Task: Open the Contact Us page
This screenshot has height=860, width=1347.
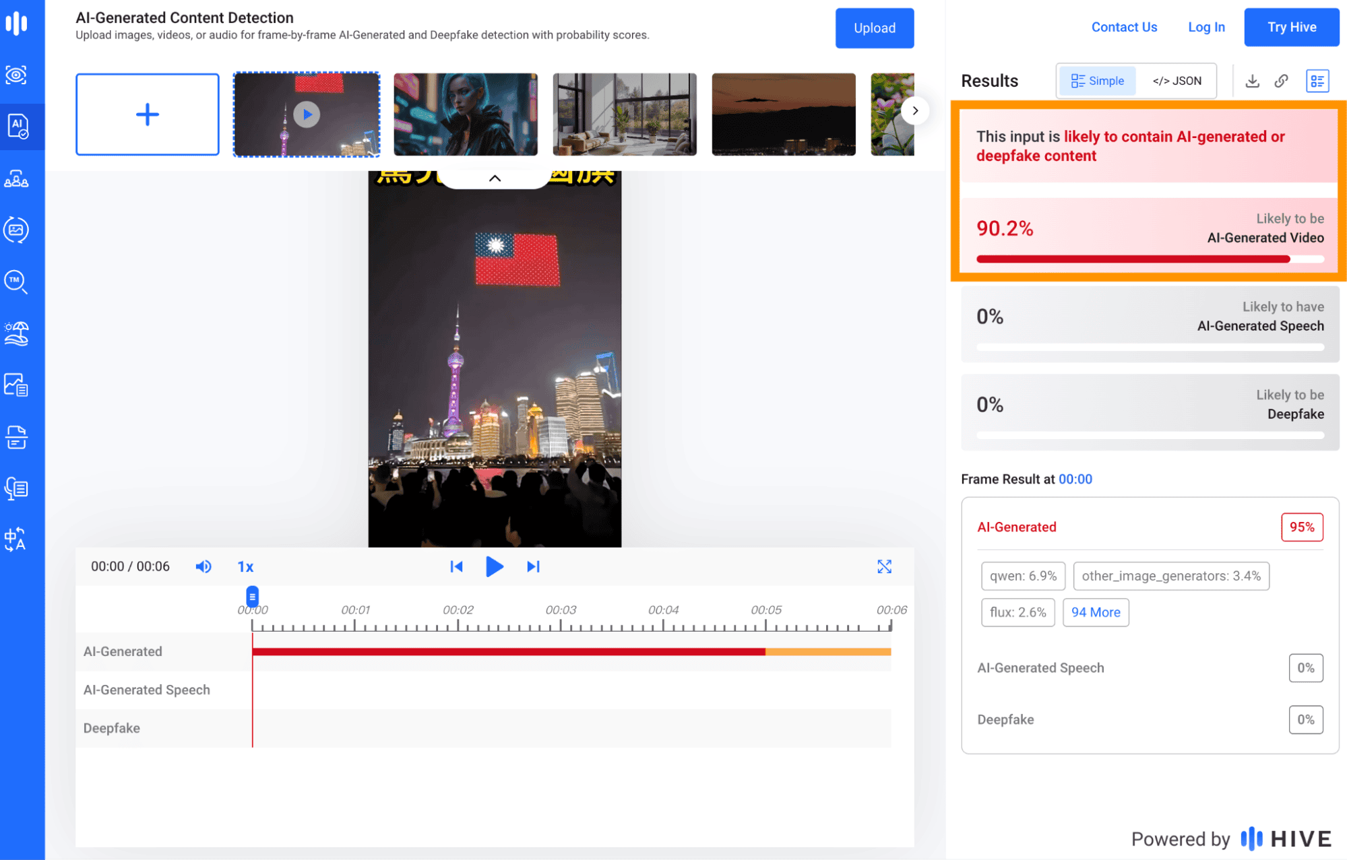Action: 1124,27
